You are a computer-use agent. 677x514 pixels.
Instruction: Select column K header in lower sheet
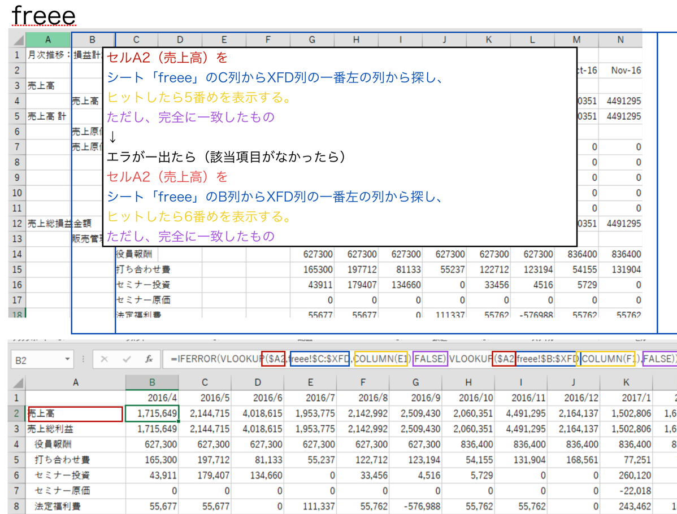626,382
